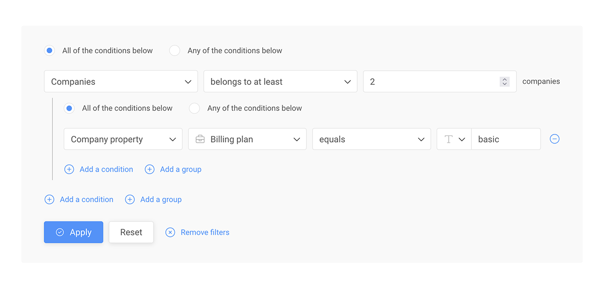Expand the Company property dropdown
Viewport: 603px width, 284px height.
[123, 139]
